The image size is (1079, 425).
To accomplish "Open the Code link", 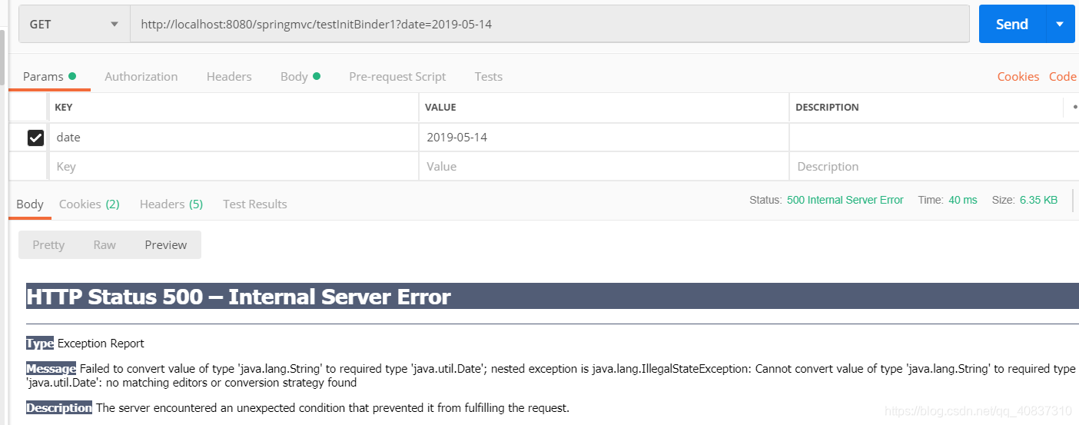I will pyautogui.click(x=1063, y=76).
